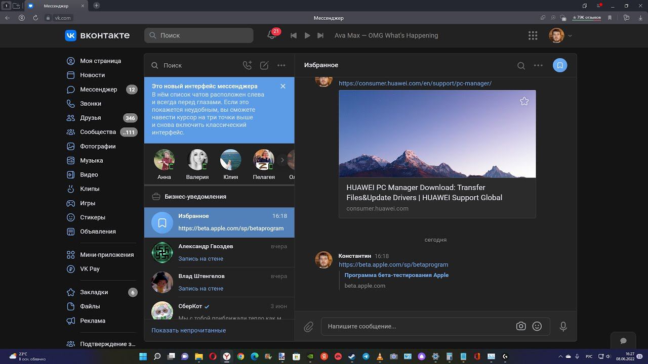Open Друзья list
The image size is (648, 364).
tap(90, 118)
